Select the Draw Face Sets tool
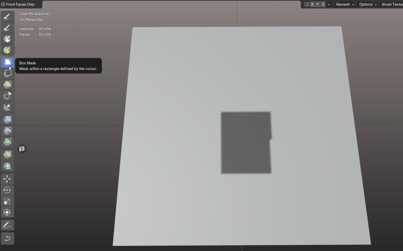Viewport: 403px width, 251px height. click(x=7, y=50)
